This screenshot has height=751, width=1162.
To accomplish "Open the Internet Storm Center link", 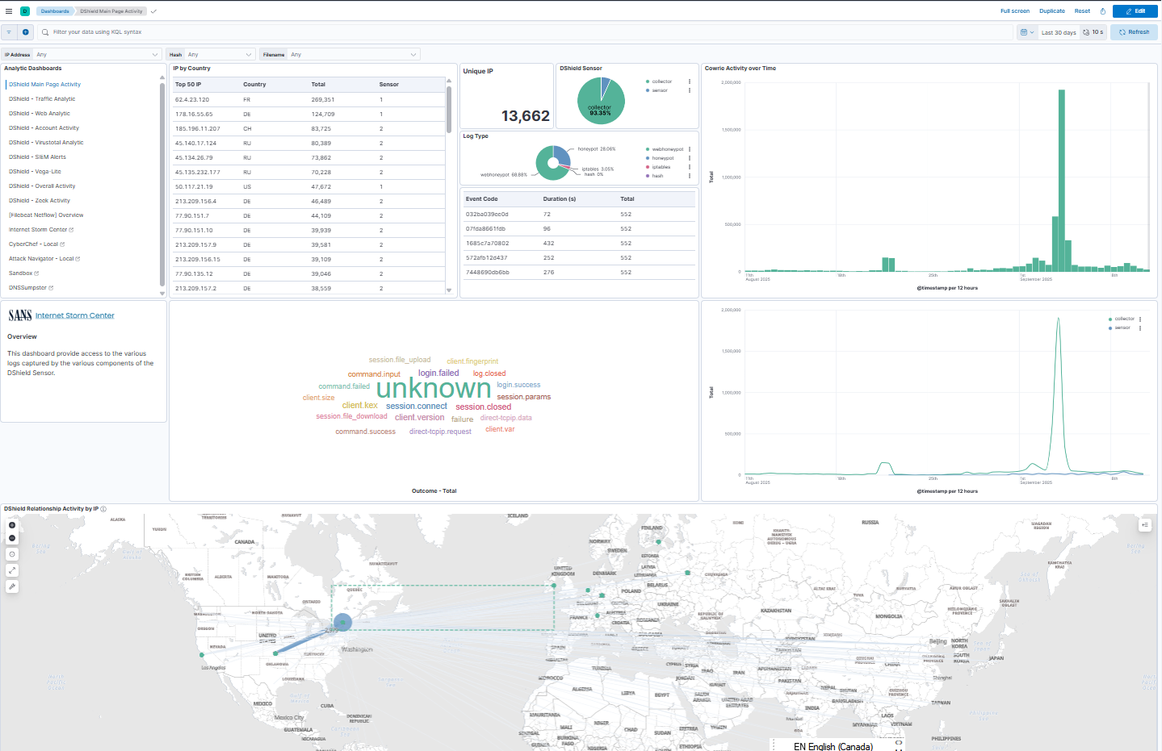I will pyautogui.click(x=74, y=315).
